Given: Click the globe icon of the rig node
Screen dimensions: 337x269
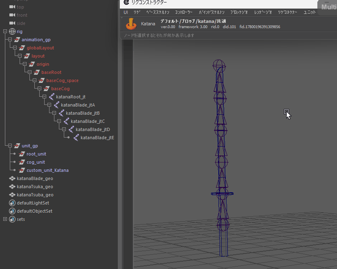Looking at the screenshot, I should click(12, 31).
